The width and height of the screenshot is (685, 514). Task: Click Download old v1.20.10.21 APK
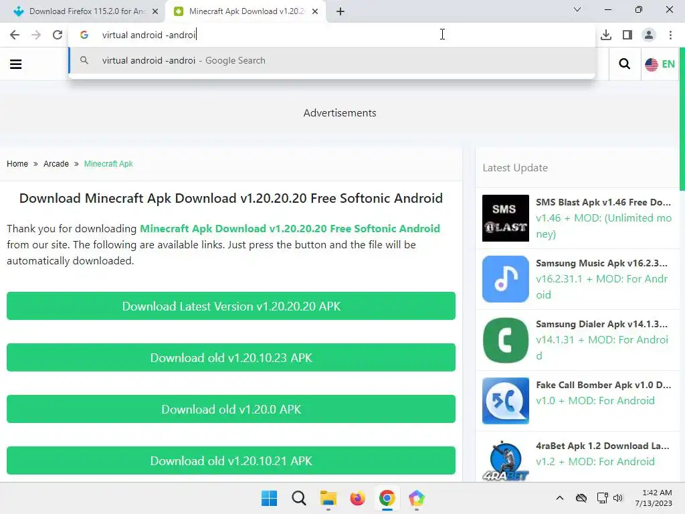click(x=231, y=460)
